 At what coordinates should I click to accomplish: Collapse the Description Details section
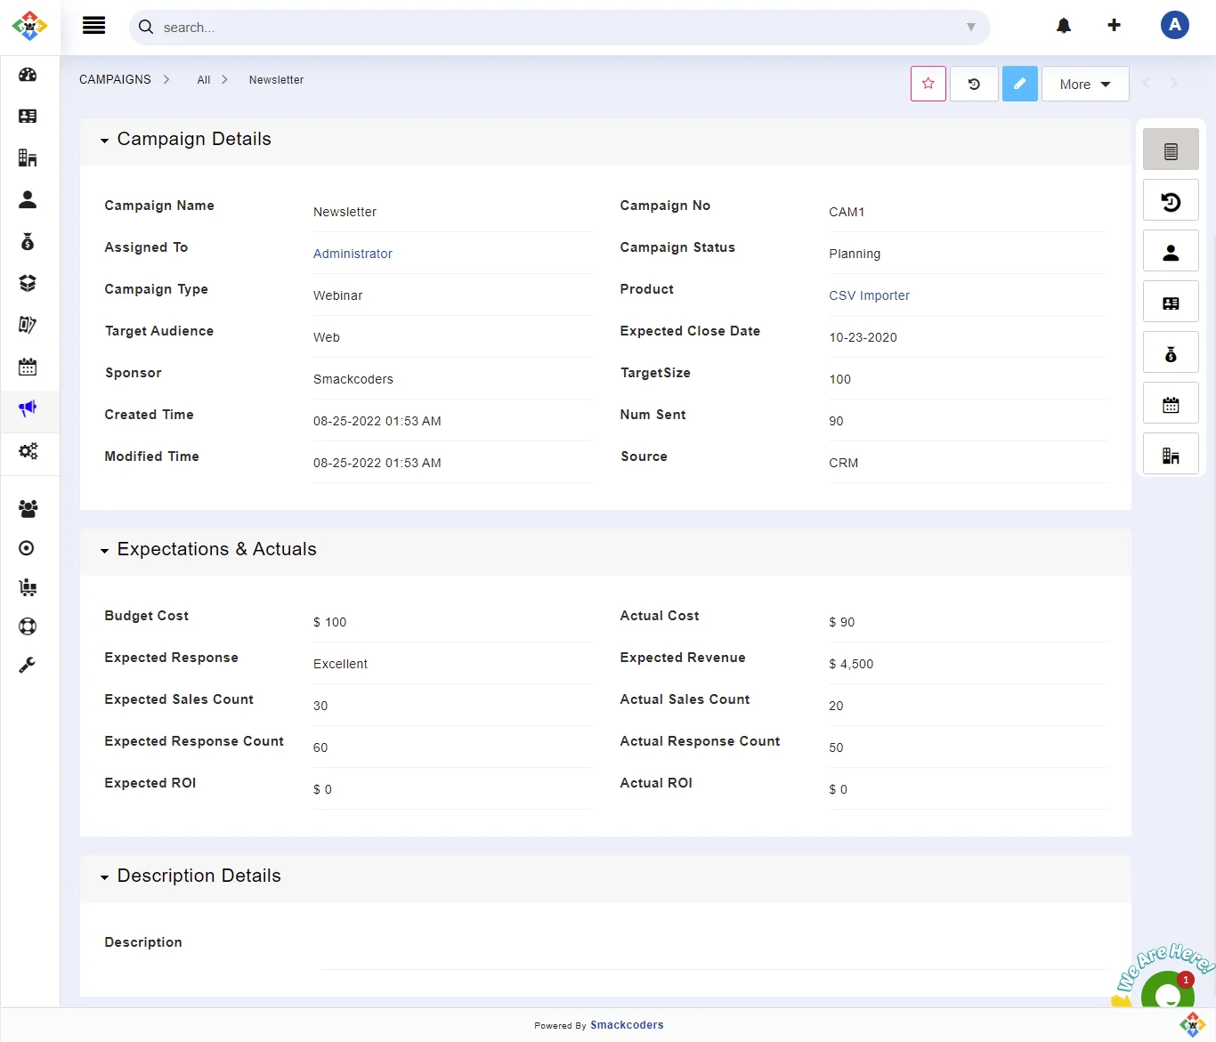click(105, 877)
